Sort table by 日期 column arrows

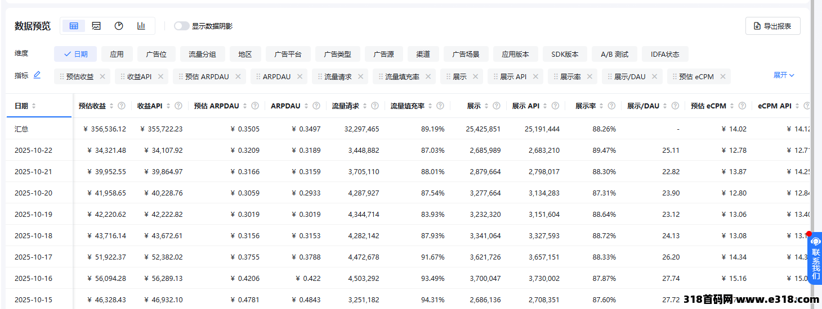[x=34, y=106]
